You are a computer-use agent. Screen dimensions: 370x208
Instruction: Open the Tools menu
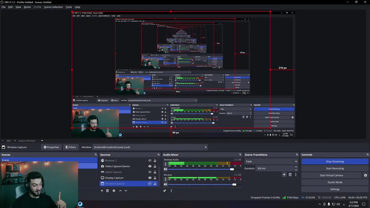(x=69, y=7)
